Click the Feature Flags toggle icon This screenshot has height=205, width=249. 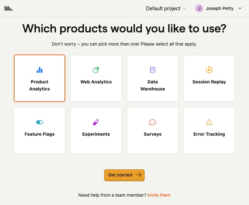[40, 122]
